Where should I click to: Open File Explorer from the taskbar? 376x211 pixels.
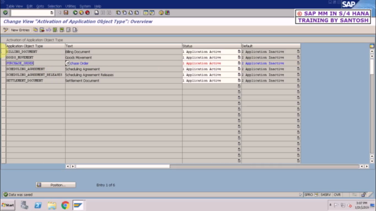click(52, 205)
